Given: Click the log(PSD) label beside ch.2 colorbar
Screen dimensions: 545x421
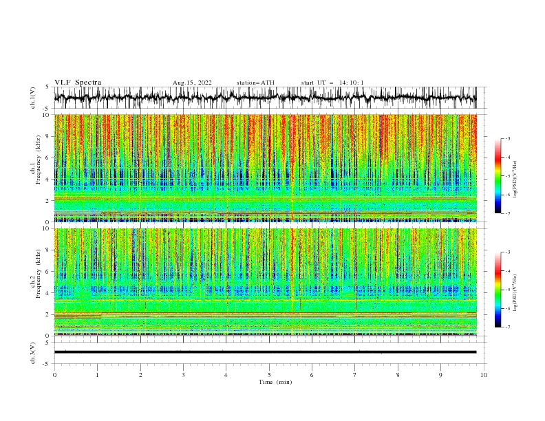Looking at the screenshot, I should point(515,293).
